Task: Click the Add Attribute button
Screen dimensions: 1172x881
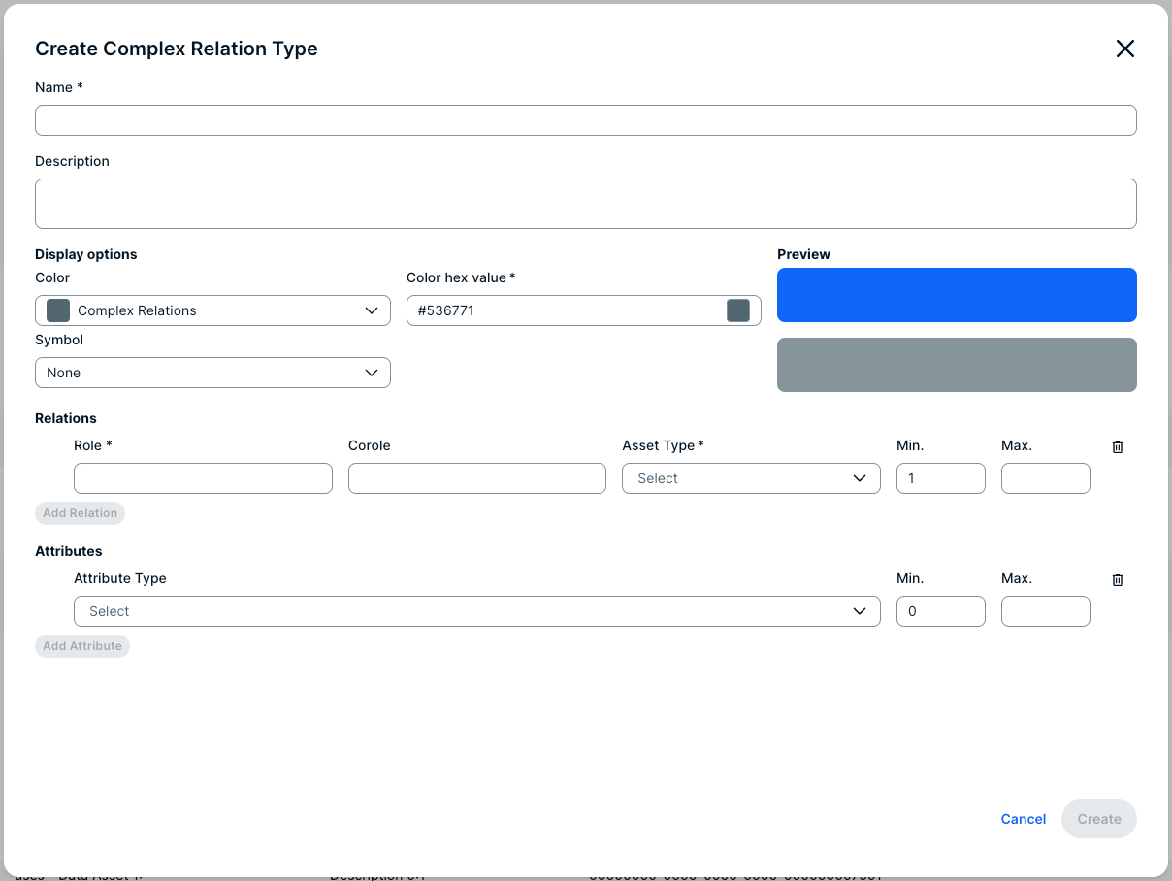Action: click(82, 646)
